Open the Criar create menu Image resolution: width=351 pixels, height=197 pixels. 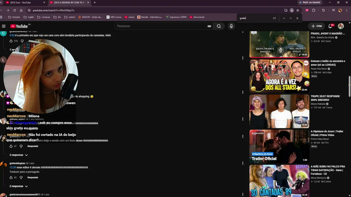[x=317, y=26]
